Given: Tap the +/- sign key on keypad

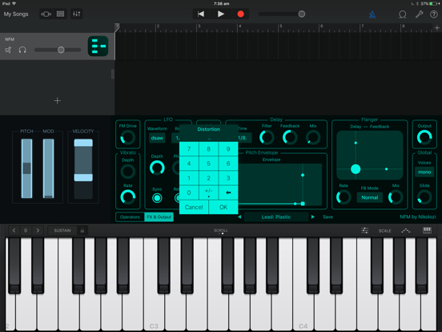Looking at the screenshot, I should click(x=209, y=192).
